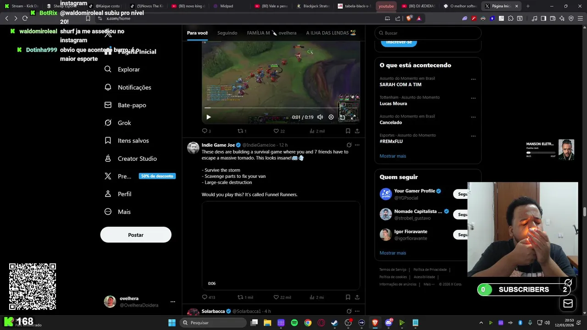Open Política de Privacidade link
587x330 pixels.
click(x=430, y=269)
